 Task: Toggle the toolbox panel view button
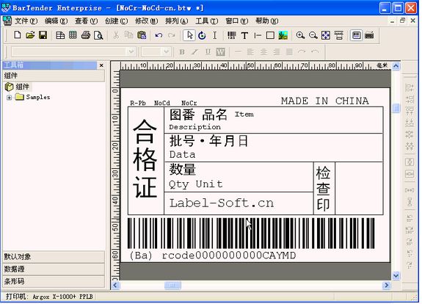point(357,35)
